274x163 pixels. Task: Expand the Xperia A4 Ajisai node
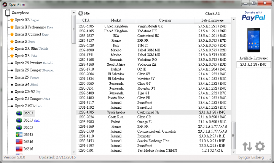(12, 84)
